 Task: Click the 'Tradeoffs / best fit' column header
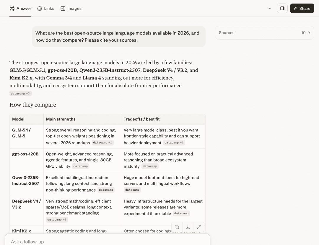tap(163, 119)
